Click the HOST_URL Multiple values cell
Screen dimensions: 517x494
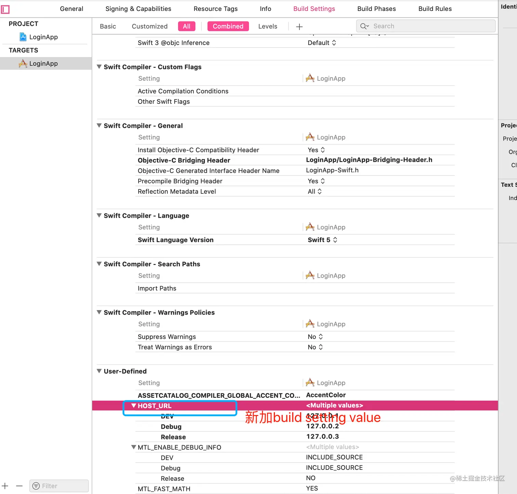pos(335,405)
